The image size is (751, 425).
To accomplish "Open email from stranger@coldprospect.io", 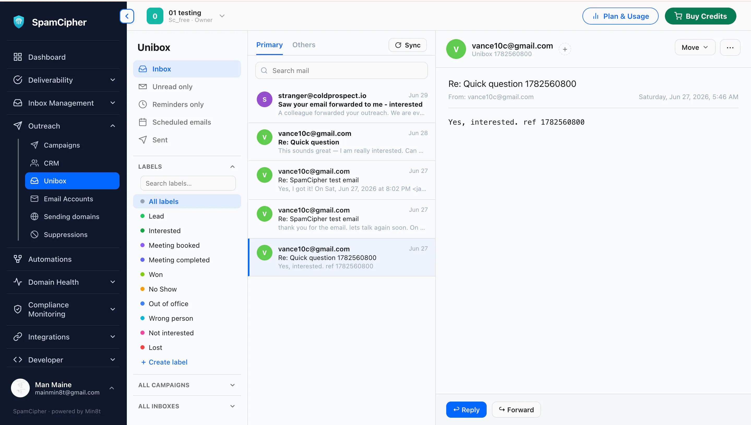I will tap(342, 104).
